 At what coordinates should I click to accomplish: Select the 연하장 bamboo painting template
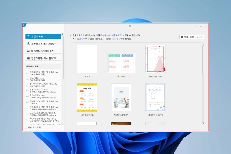pos(121,97)
